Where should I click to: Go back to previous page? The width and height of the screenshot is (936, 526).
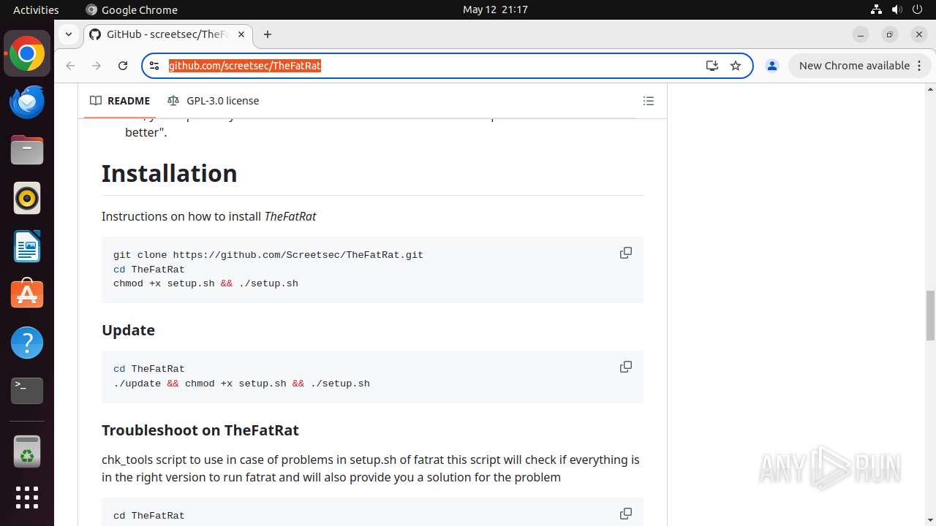pyautogui.click(x=70, y=66)
